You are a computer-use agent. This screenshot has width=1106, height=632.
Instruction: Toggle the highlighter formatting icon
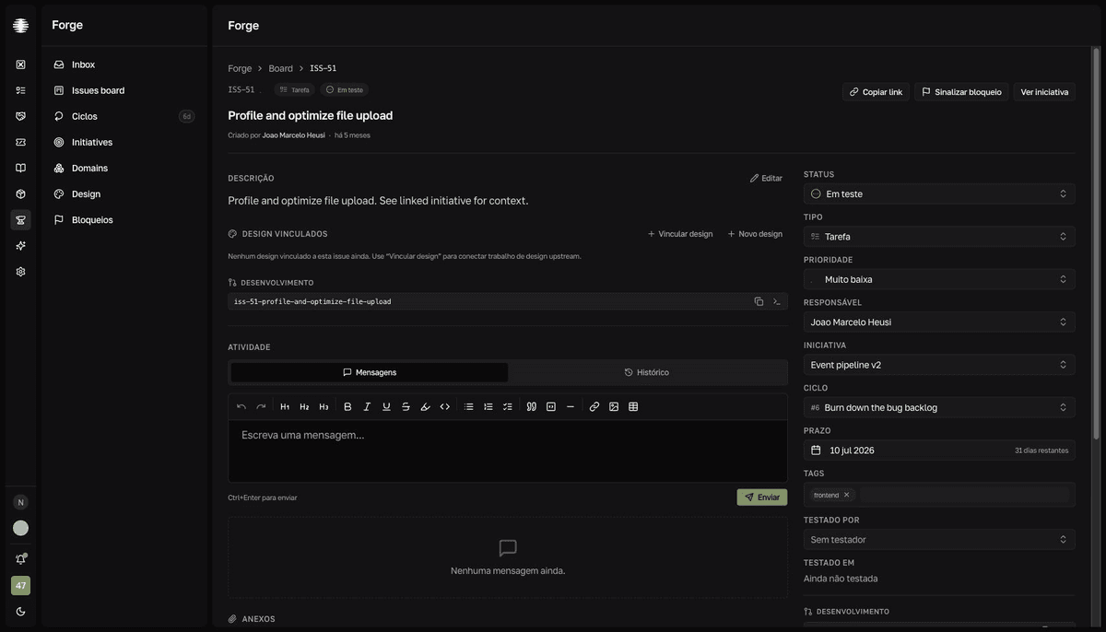coord(425,406)
